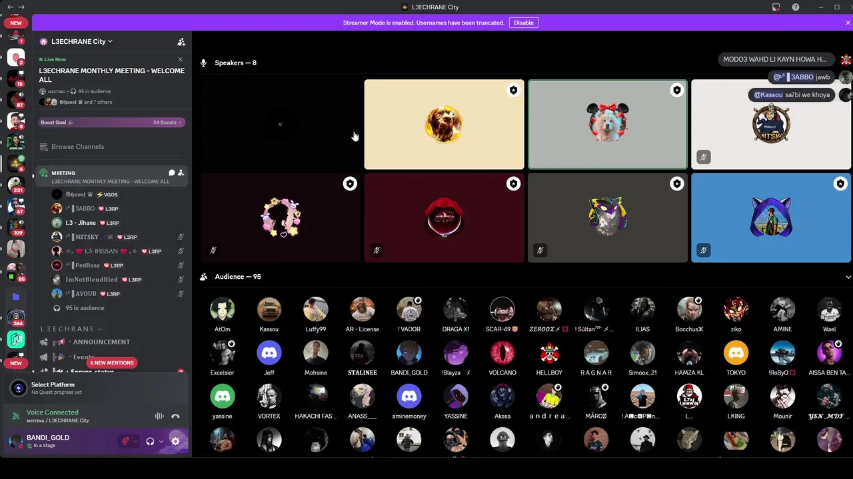
Task: Toggle headphones deafen in user panel
Action: click(x=150, y=441)
